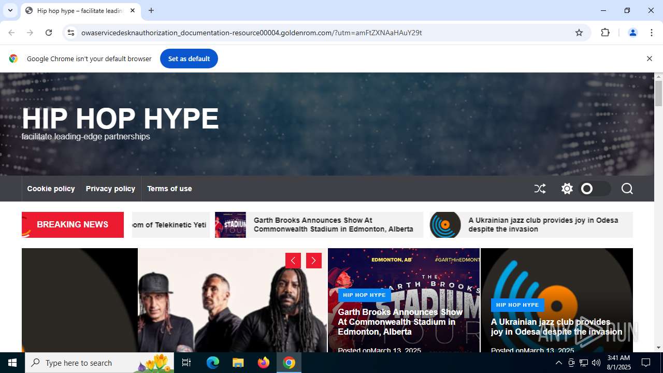Open jazz club in Odesa article card title
The width and height of the screenshot is (663, 373).
(556, 327)
